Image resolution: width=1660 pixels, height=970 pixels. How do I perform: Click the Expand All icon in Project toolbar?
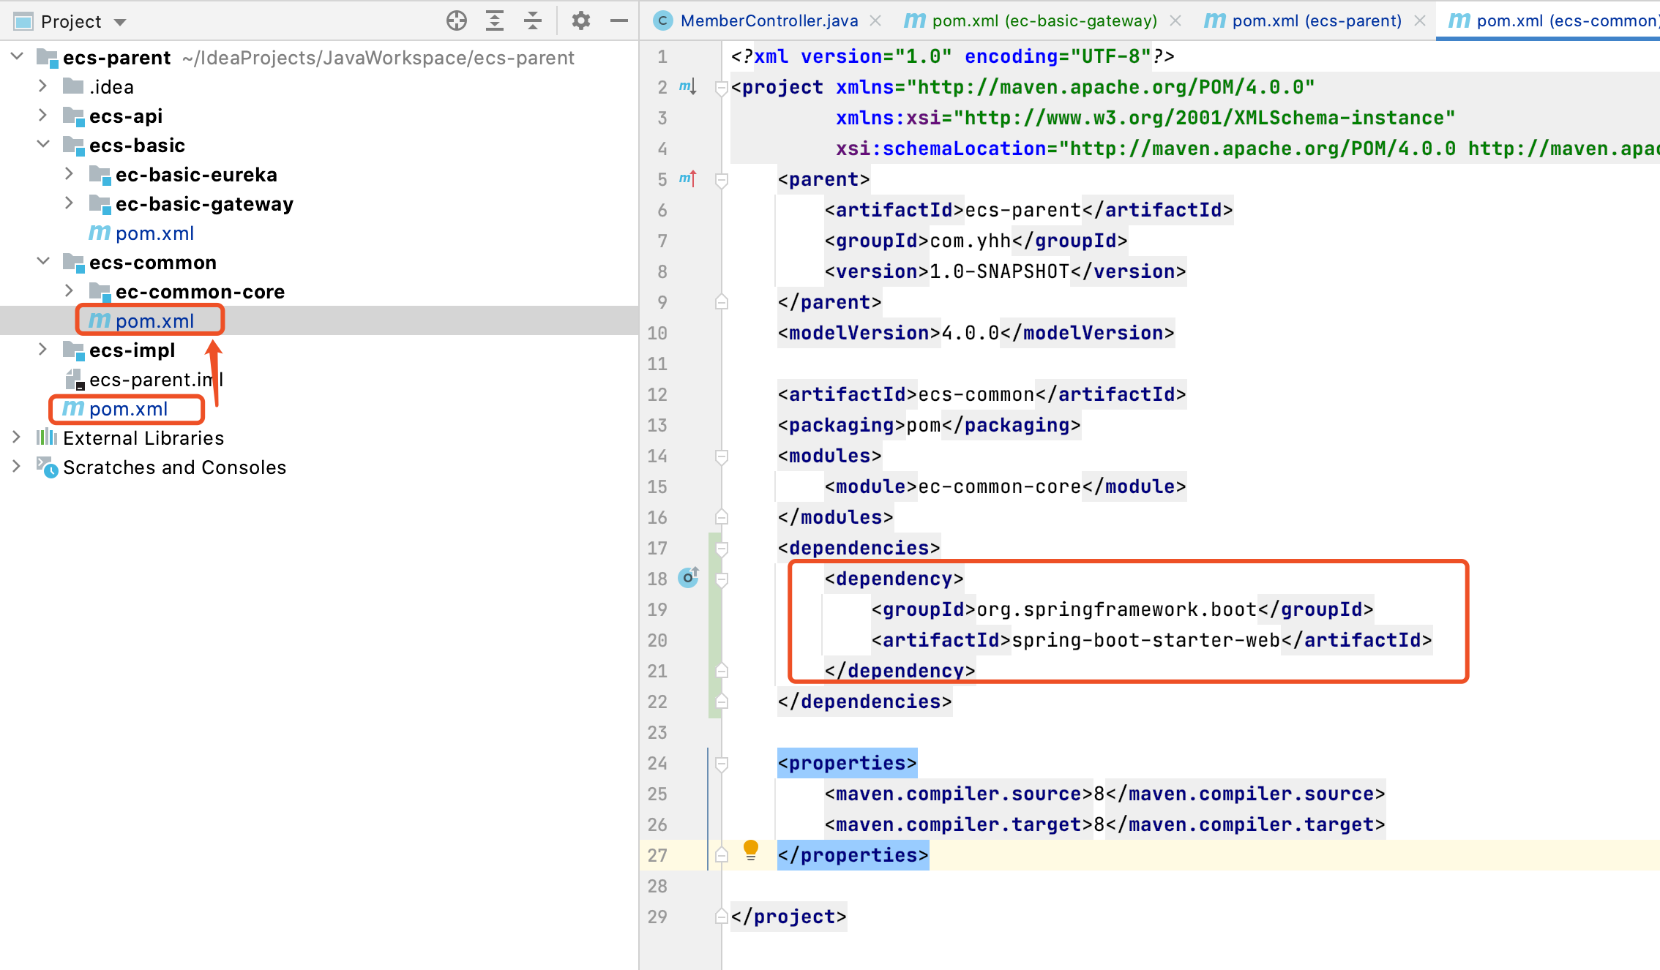click(495, 20)
